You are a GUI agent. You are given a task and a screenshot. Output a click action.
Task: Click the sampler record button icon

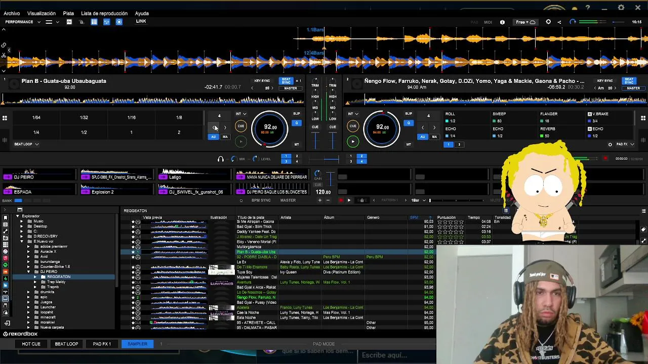point(605,159)
